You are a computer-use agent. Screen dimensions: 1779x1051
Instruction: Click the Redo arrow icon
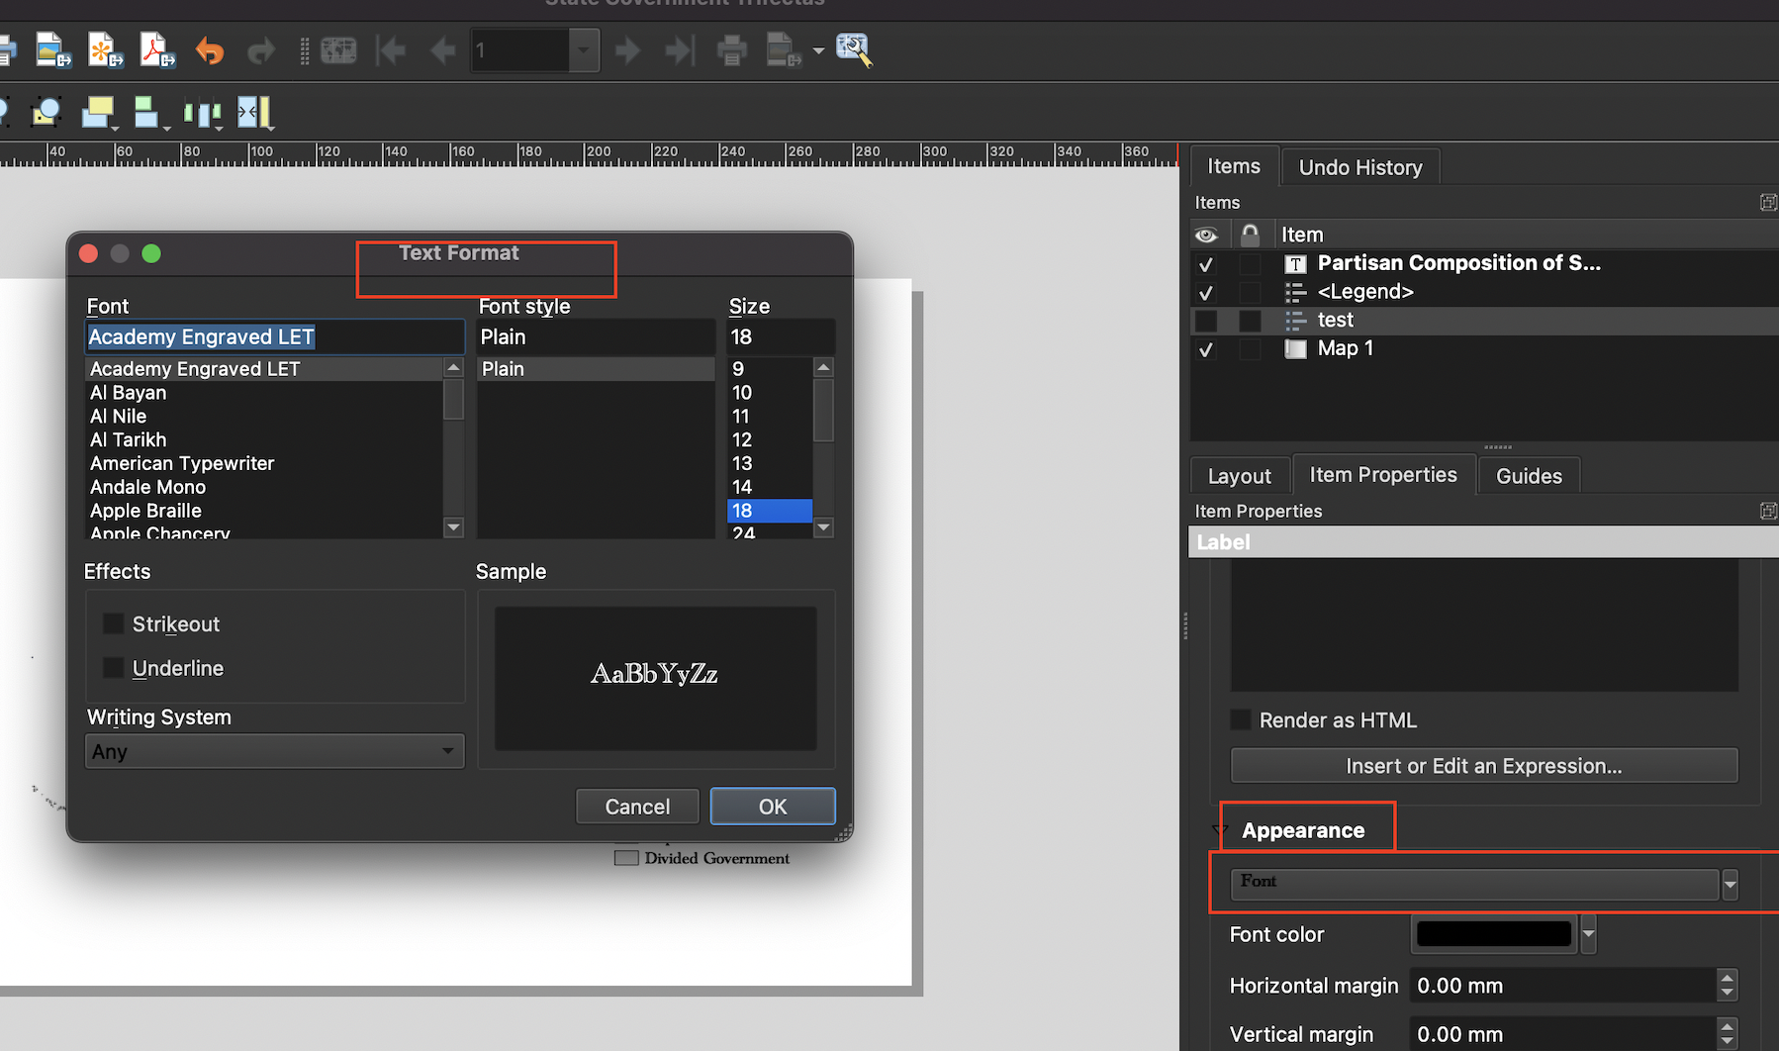click(260, 49)
